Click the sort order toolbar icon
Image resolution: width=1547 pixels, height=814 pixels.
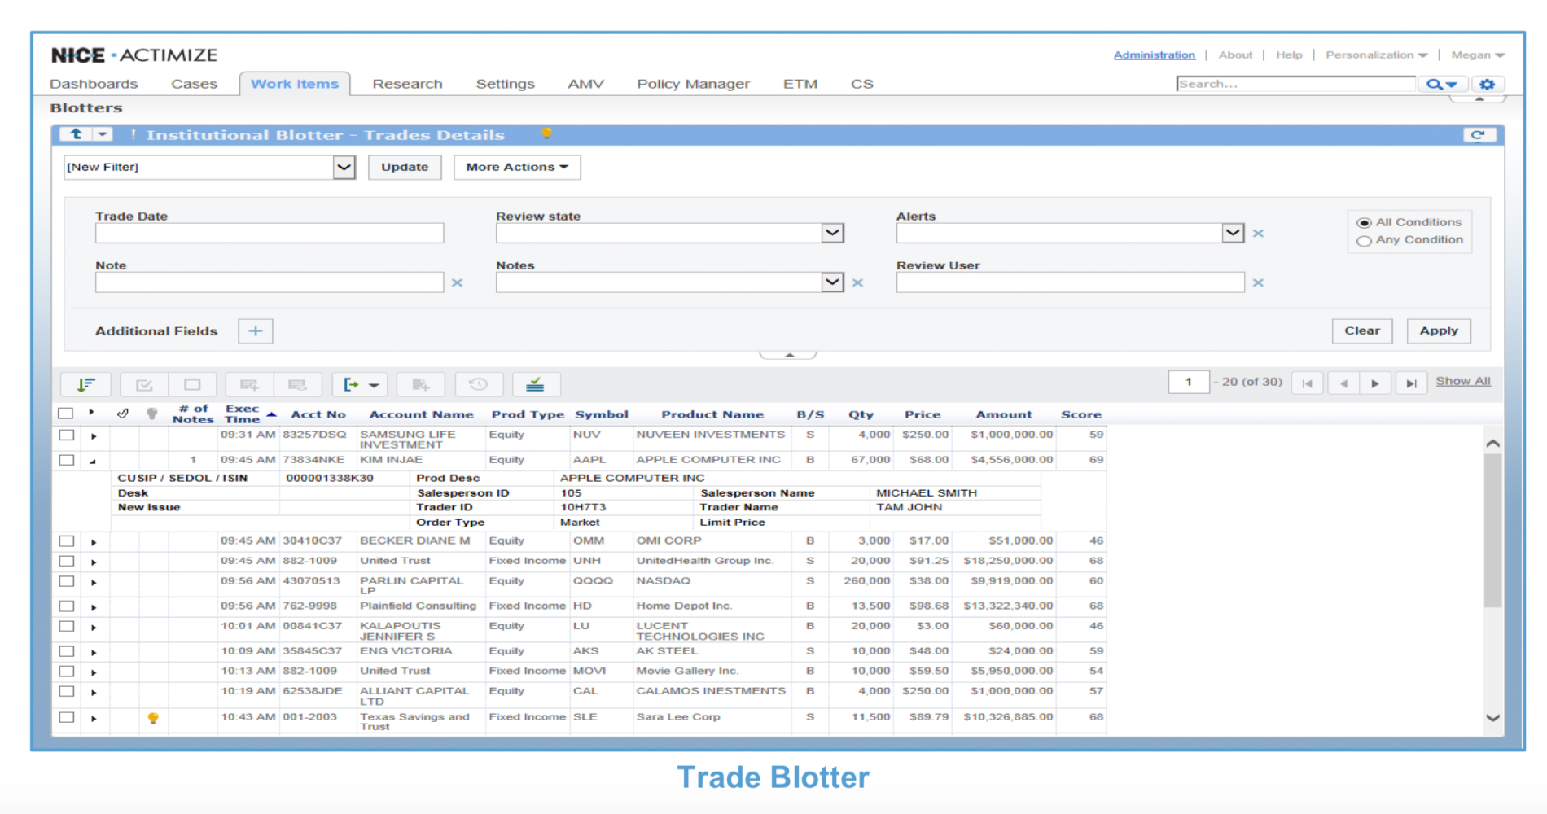pyautogui.click(x=86, y=384)
